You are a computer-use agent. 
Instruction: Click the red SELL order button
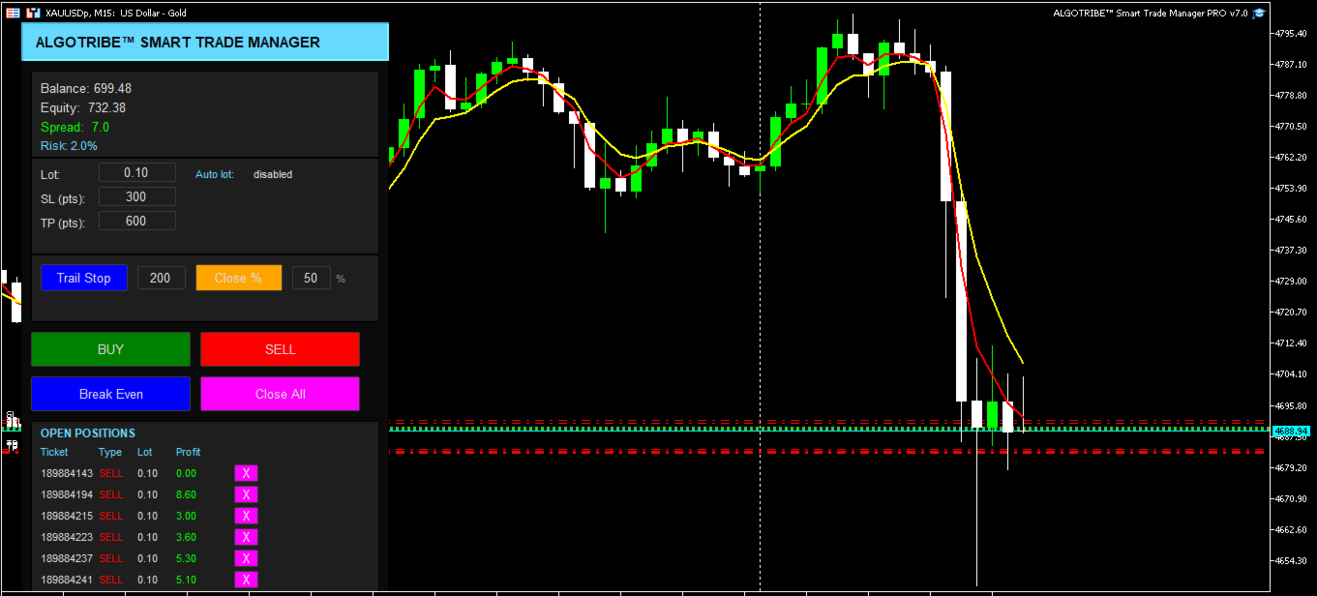pyautogui.click(x=280, y=349)
